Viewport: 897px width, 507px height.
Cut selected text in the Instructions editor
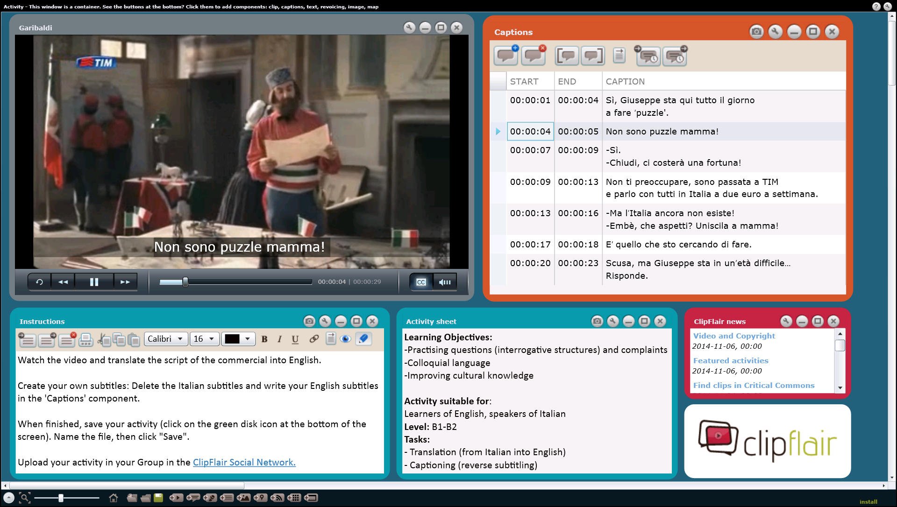click(104, 340)
